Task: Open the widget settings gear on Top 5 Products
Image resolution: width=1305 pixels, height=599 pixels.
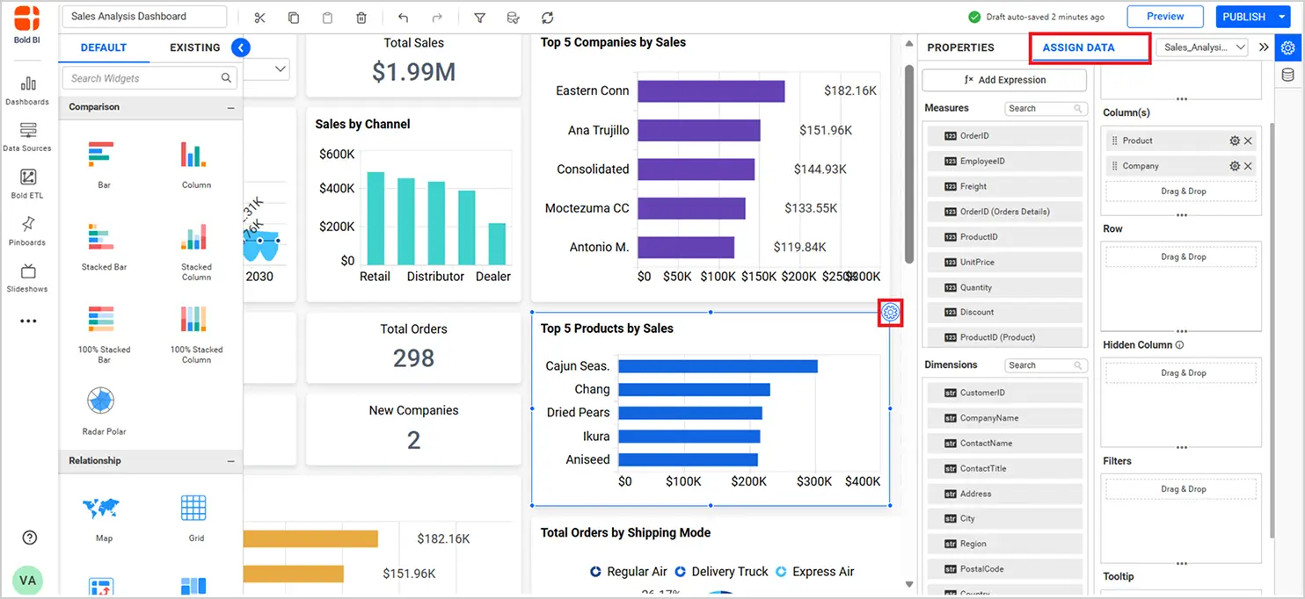Action: [890, 313]
